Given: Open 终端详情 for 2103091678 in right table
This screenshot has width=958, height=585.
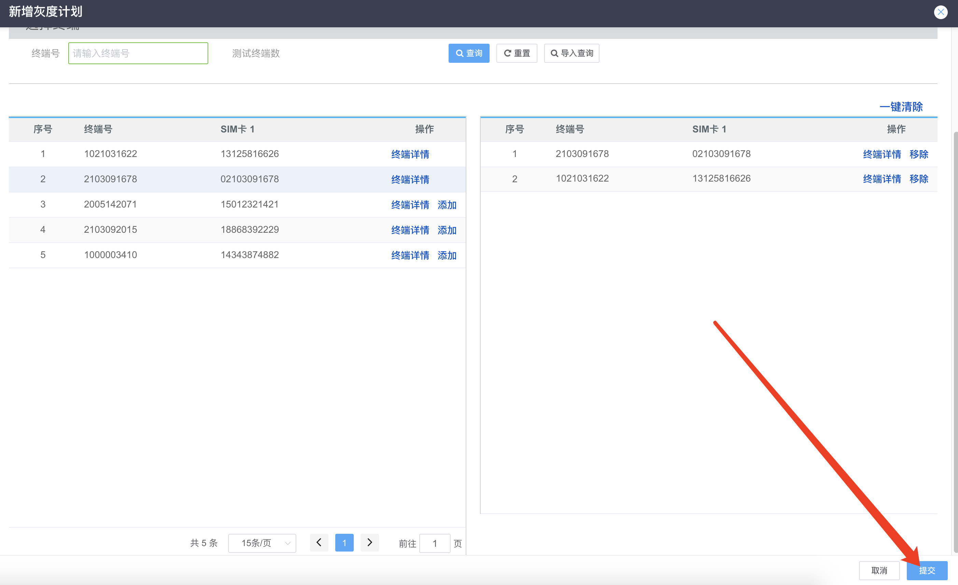Looking at the screenshot, I should (882, 154).
